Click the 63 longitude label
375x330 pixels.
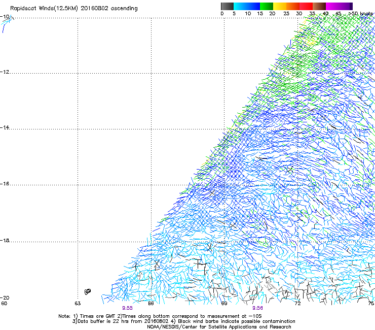pos(78,304)
